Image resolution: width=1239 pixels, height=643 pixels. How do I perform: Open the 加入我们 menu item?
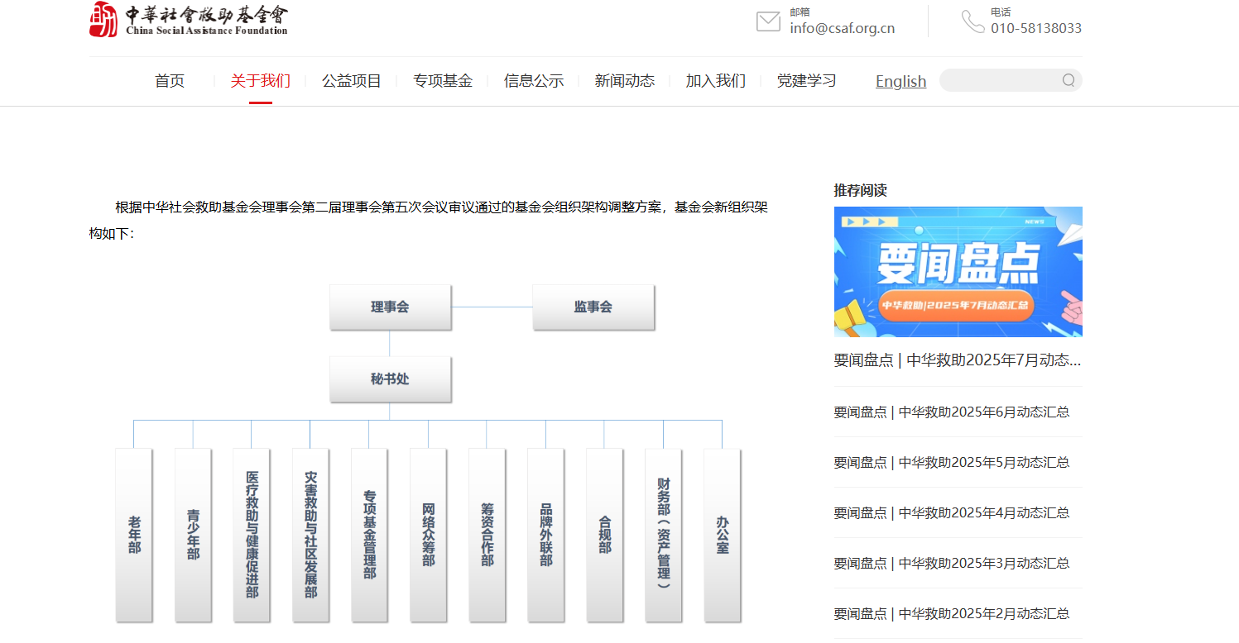715,81
